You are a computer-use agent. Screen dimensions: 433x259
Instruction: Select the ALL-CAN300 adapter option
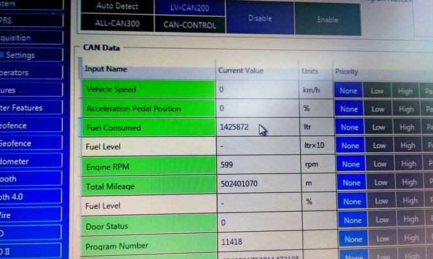pyautogui.click(x=116, y=25)
